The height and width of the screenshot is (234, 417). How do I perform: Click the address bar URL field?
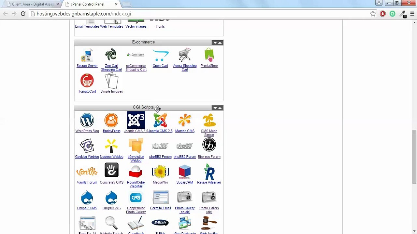click(202, 14)
